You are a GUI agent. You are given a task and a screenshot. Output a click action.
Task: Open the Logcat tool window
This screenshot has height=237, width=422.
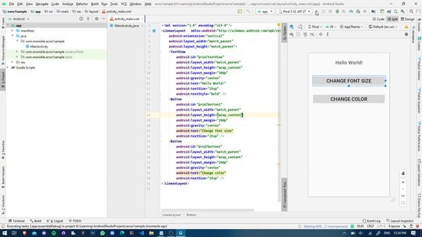55,221
